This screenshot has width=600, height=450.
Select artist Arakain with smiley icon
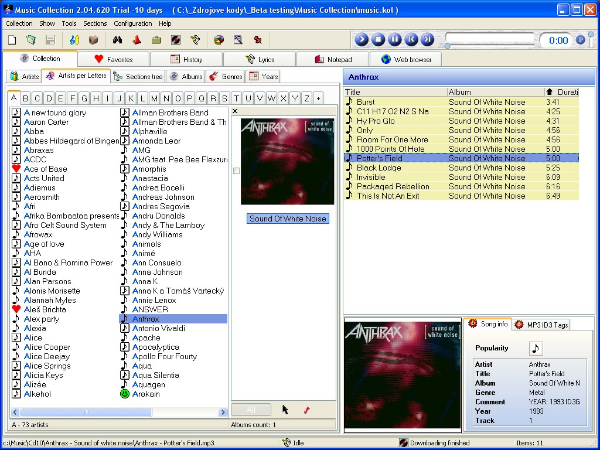[146, 394]
